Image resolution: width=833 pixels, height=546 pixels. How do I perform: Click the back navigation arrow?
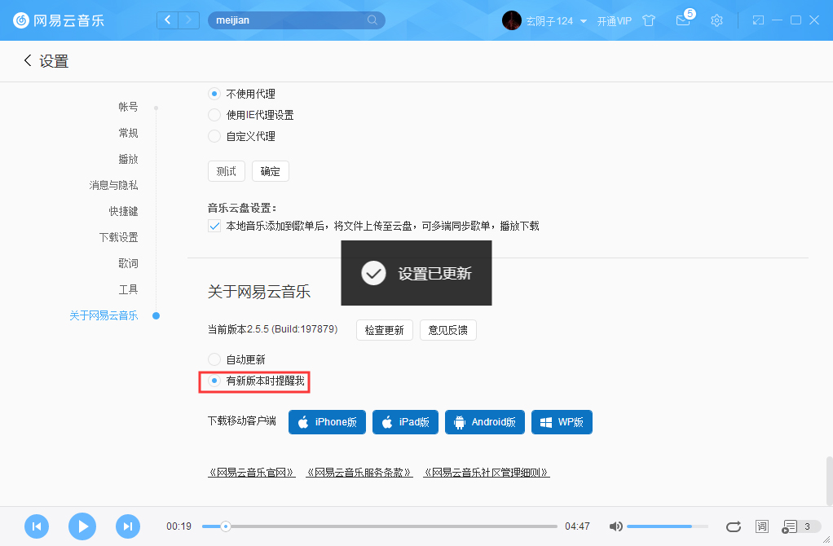[x=167, y=20]
